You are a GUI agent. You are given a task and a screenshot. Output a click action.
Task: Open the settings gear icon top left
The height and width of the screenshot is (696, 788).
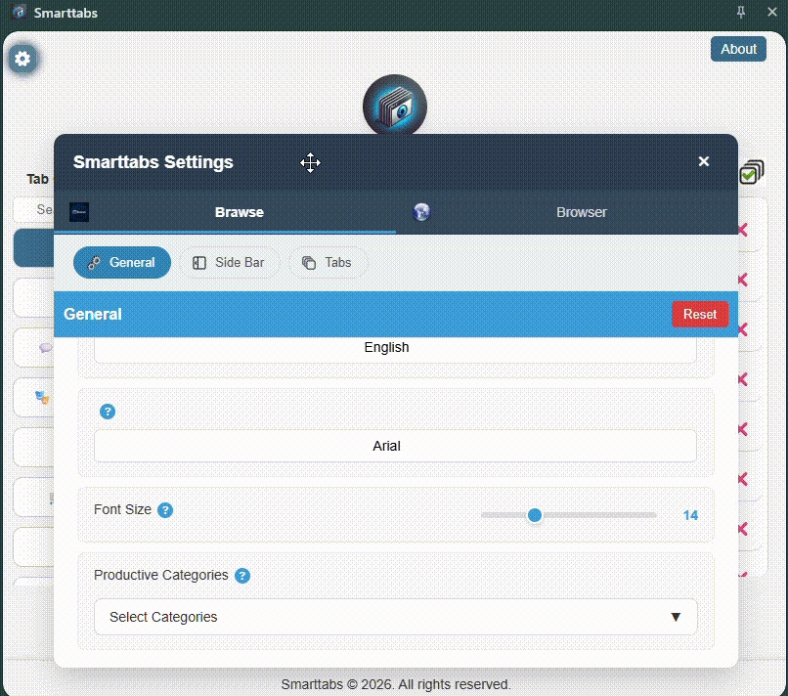click(x=22, y=58)
